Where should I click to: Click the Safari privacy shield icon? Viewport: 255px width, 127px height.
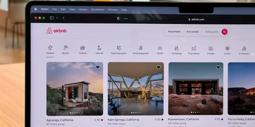point(119,19)
